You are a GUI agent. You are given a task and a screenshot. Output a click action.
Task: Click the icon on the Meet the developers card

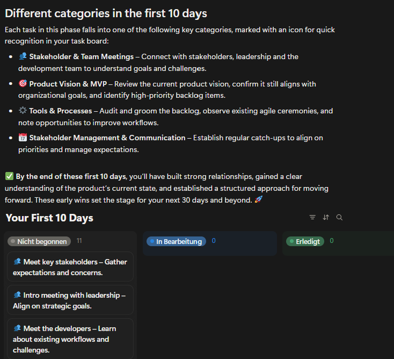pos(17,328)
